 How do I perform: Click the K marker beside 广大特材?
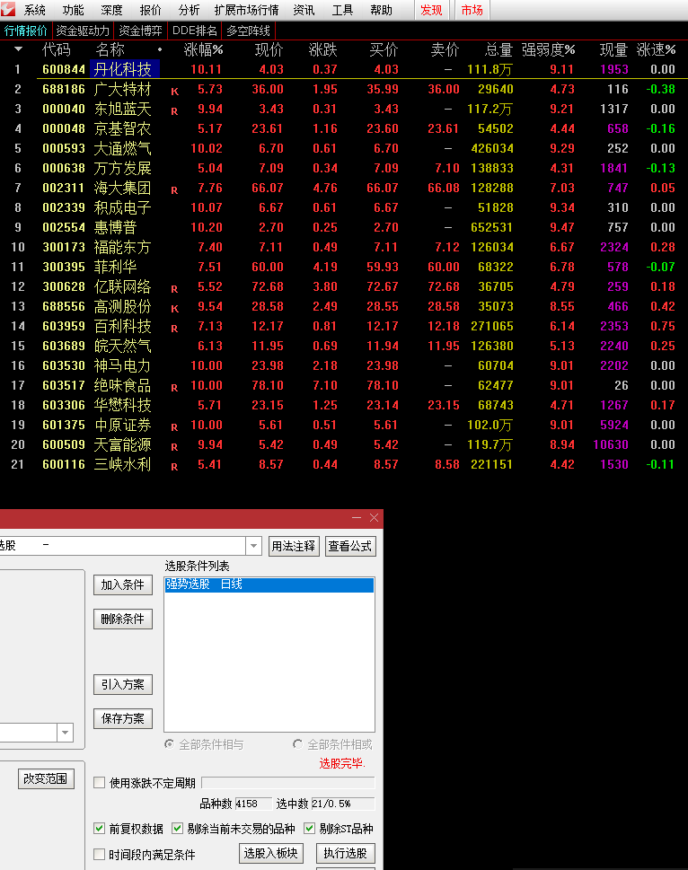coord(175,92)
